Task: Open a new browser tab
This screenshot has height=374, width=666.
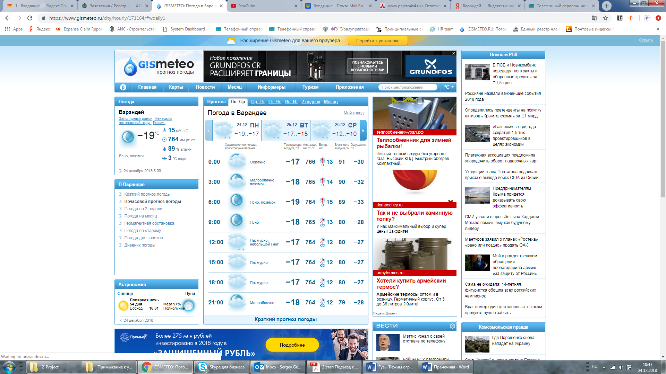Action: point(606,6)
